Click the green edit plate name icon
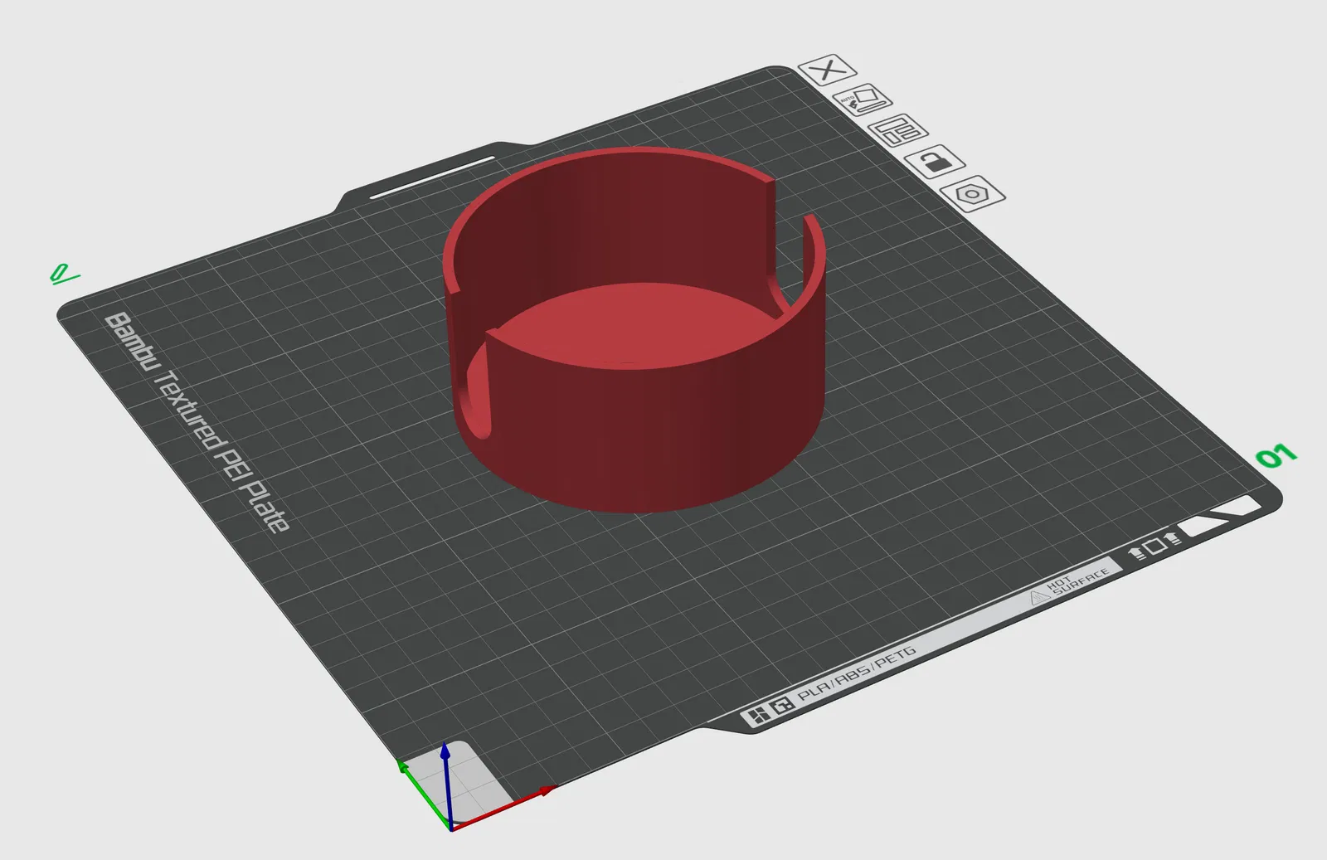 tap(64, 274)
